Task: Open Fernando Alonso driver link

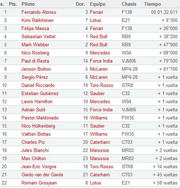Action: pos(39,12)
